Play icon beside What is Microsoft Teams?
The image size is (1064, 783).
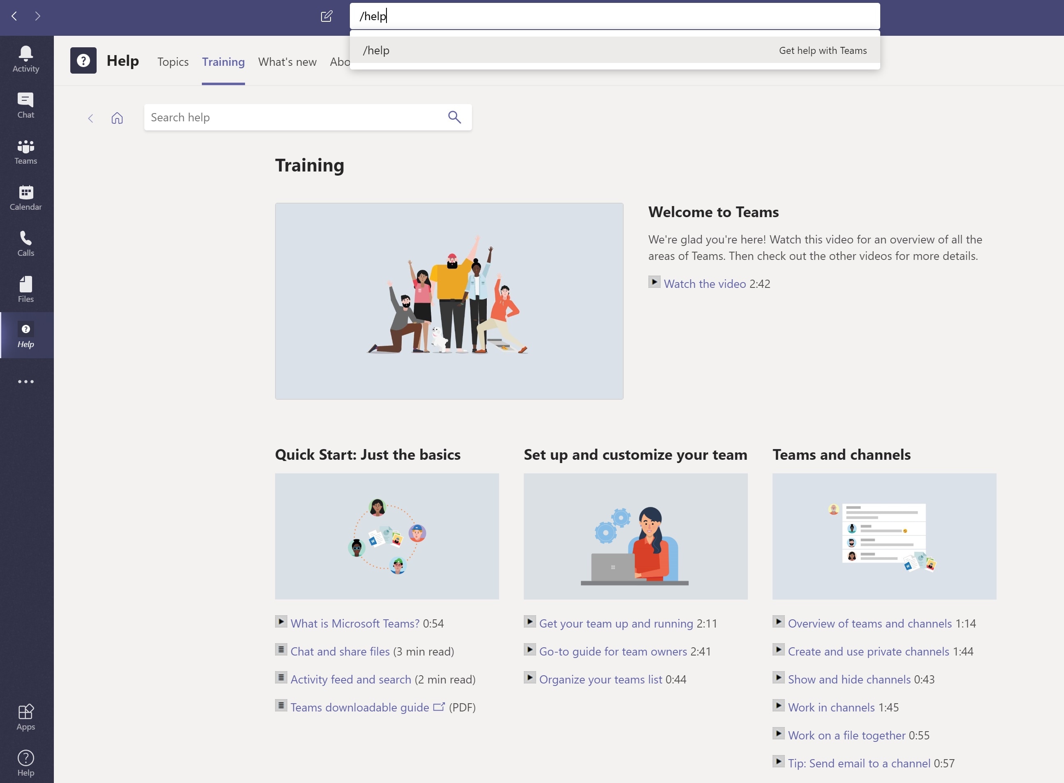[281, 621]
